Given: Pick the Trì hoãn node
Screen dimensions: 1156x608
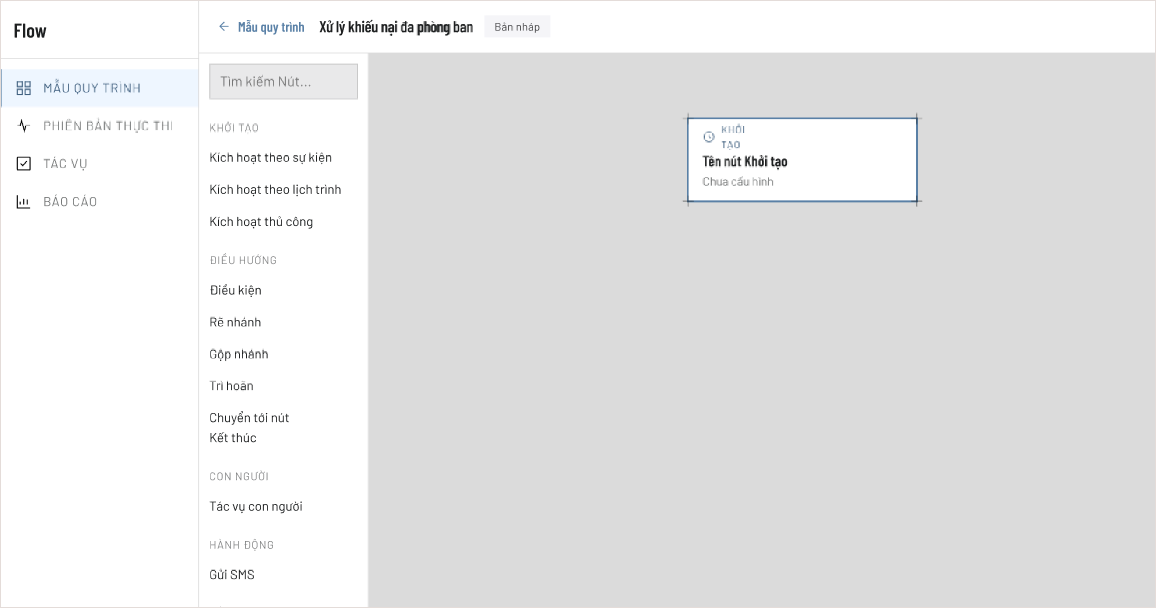Looking at the screenshot, I should tap(232, 386).
